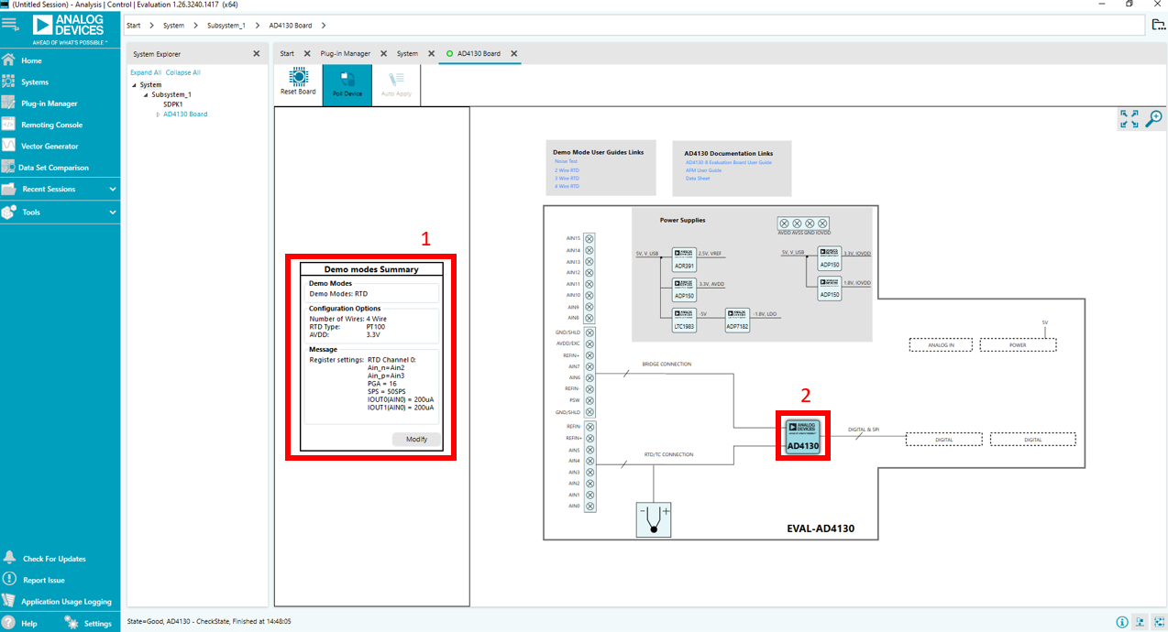Click the Plug-in Manager sidebar icon
This screenshot has height=632, width=1168.
[x=9, y=104]
